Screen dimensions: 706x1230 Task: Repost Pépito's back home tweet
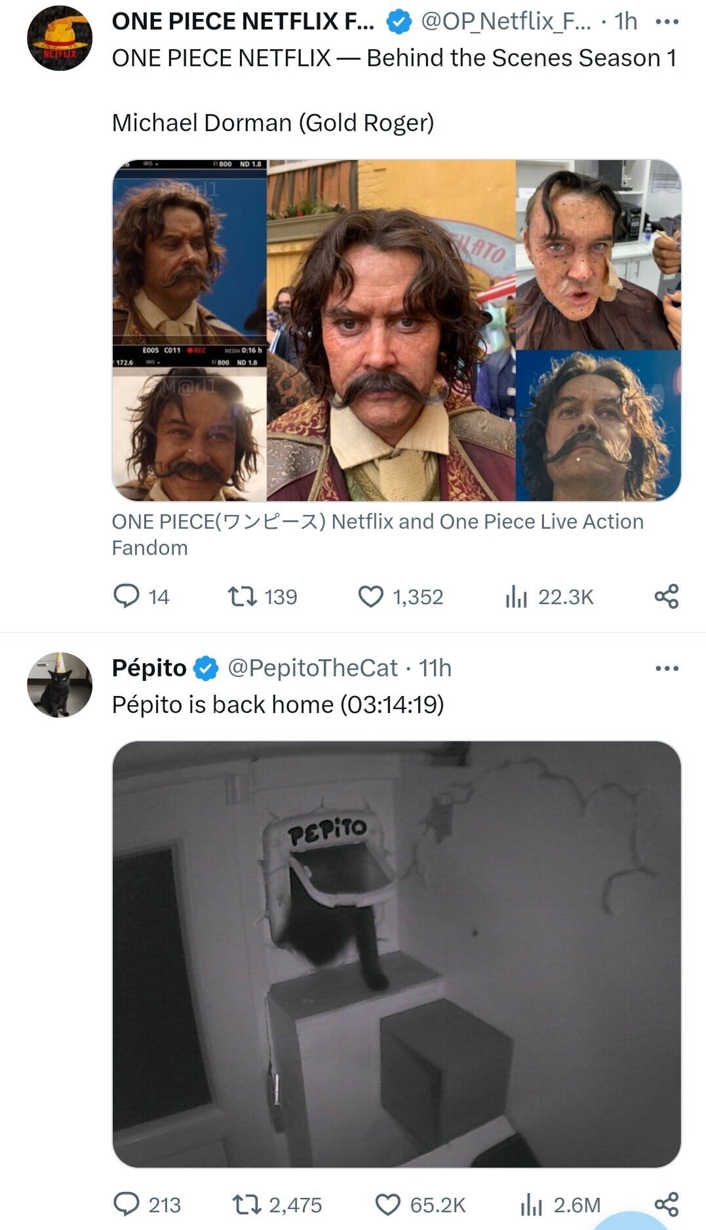pyautogui.click(x=247, y=1204)
